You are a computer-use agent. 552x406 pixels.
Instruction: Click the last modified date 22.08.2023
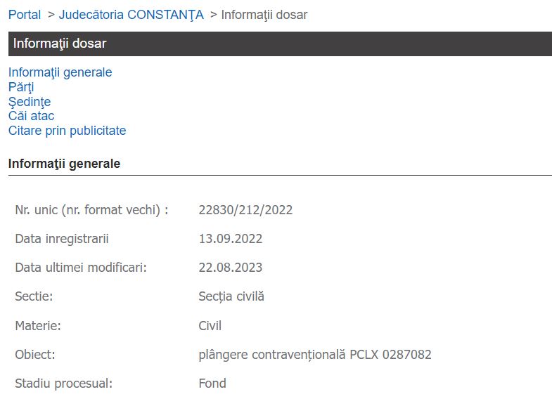[231, 268]
